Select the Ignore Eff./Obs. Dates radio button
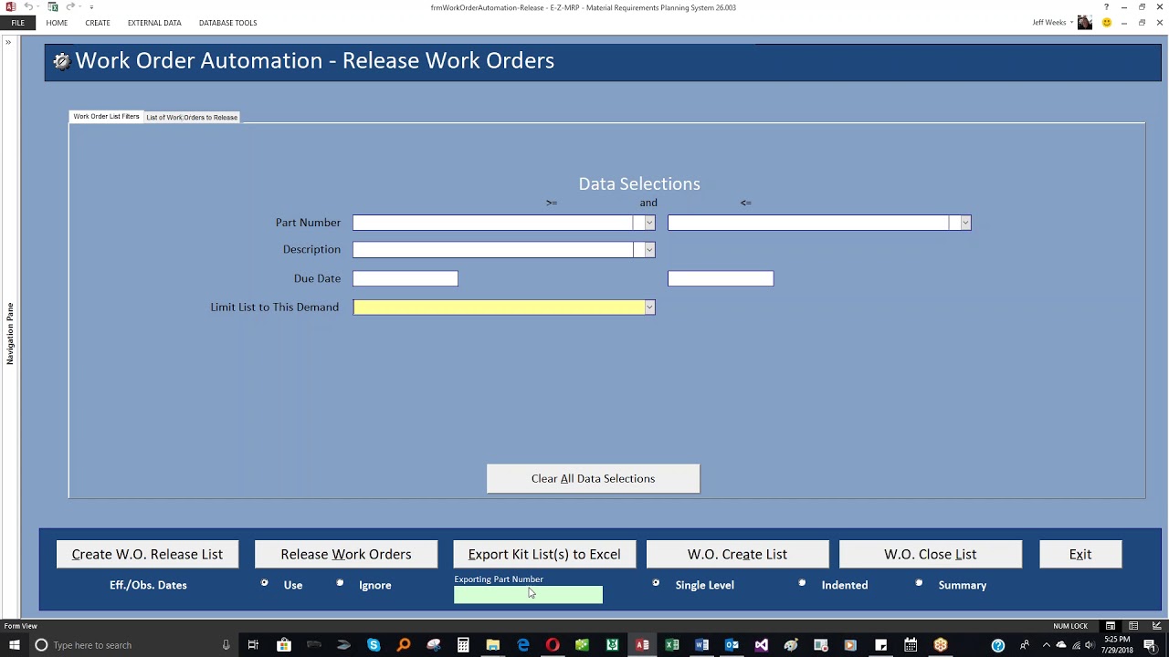 click(340, 583)
